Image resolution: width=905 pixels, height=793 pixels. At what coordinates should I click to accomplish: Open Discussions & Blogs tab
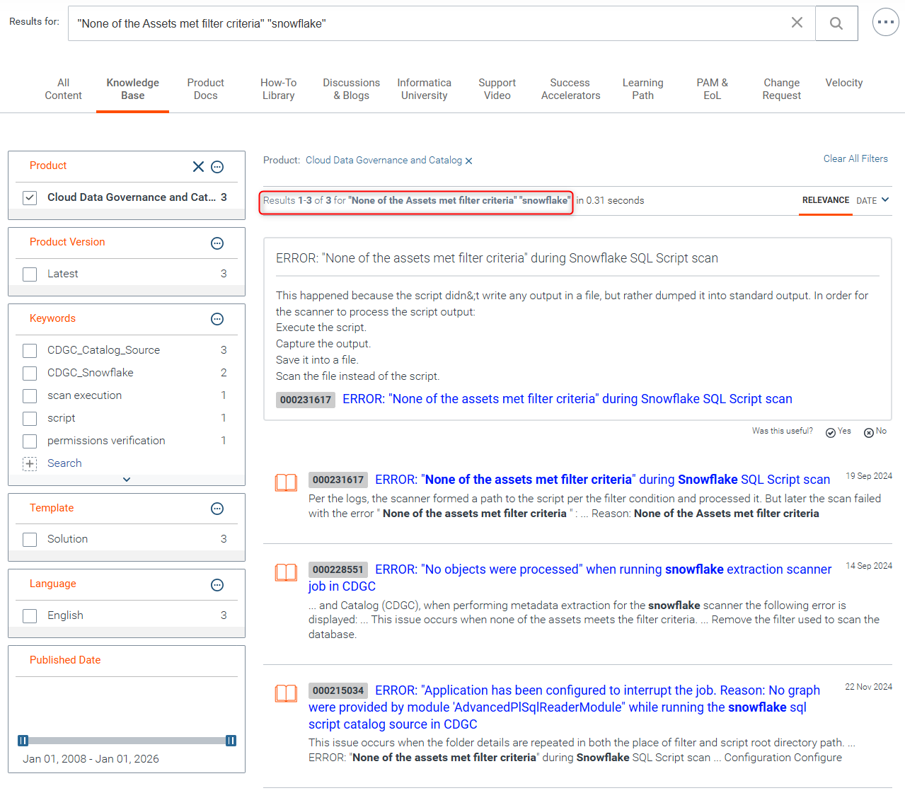coord(352,89)
